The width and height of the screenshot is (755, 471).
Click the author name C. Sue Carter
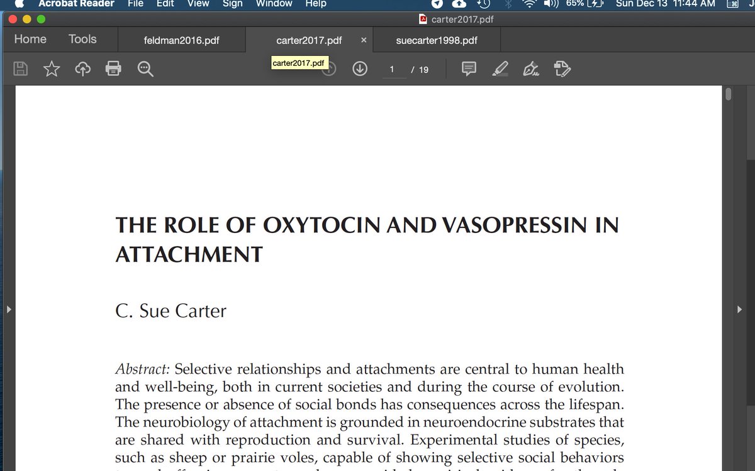click(x=171, y=311)
